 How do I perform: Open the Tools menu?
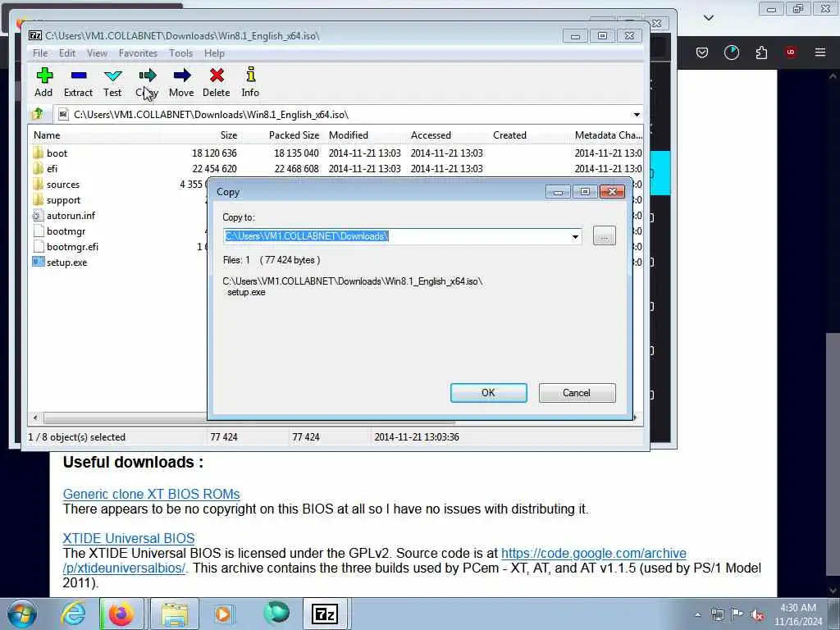click(180, 53)
